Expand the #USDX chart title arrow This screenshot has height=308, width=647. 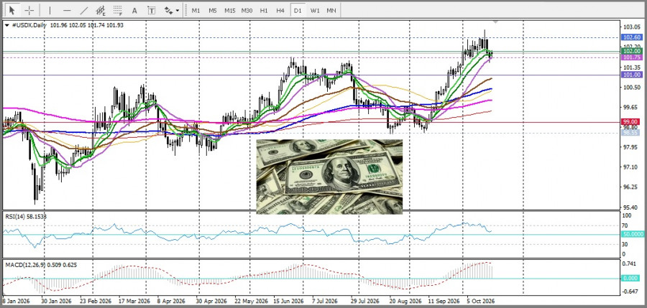(x=7, y=25)
